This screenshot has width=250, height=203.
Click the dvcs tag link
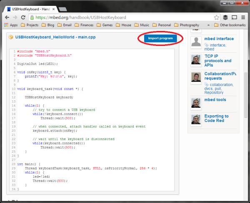click(209, 89)
